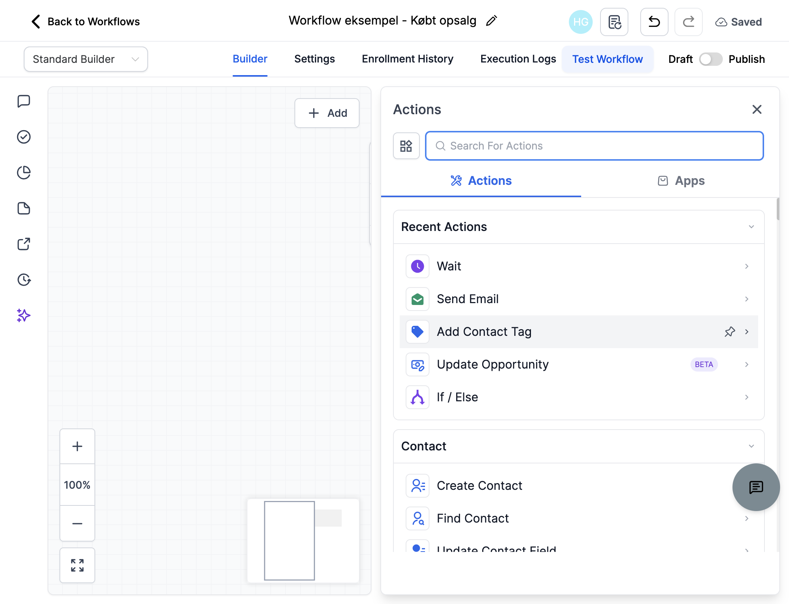Zoom out the canvas with minus button
The width and height of the screenshot is (789, 604).
point(77,524)
